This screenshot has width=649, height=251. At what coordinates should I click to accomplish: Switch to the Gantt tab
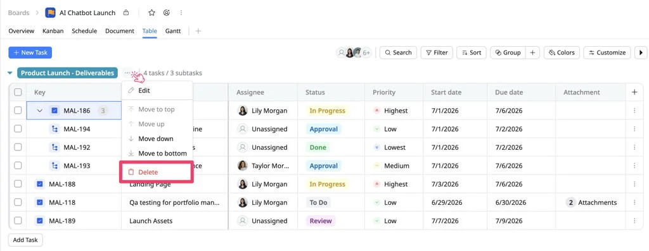pyautogui.click(x=173, y=31)
